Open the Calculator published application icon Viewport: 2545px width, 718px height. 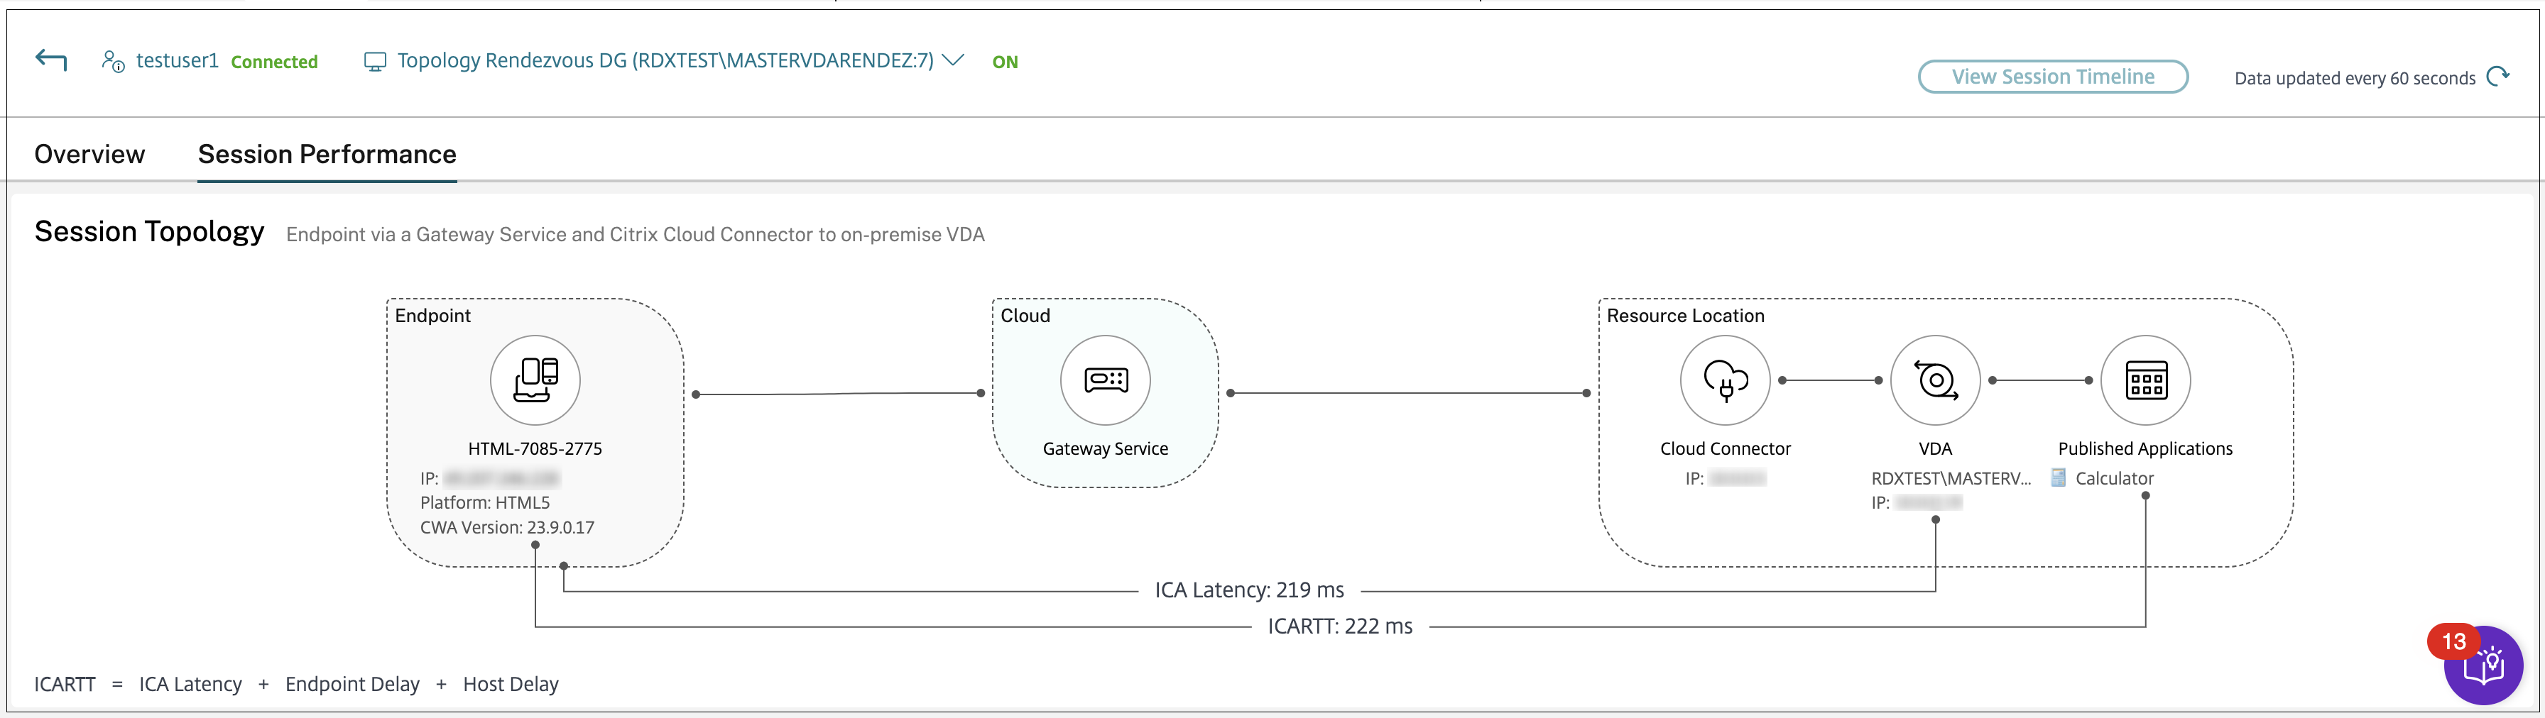(2059, 478)
